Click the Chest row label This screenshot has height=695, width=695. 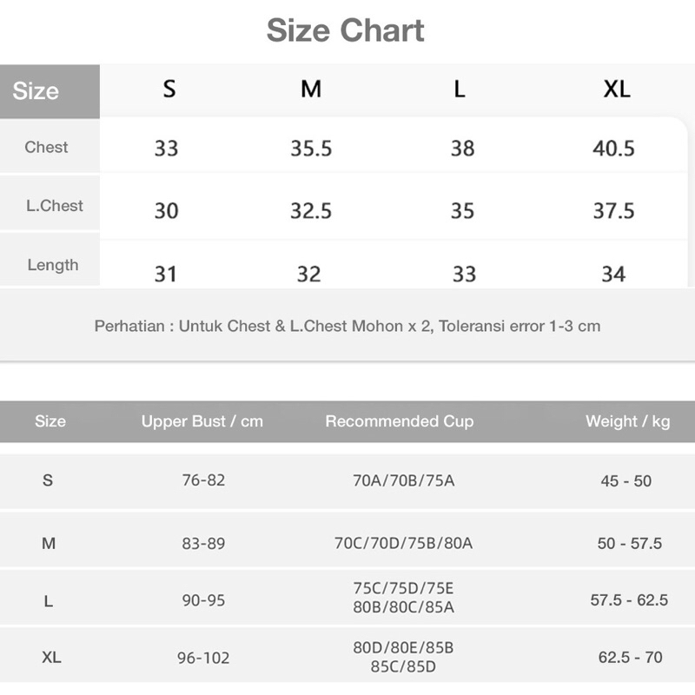[46, 147]
